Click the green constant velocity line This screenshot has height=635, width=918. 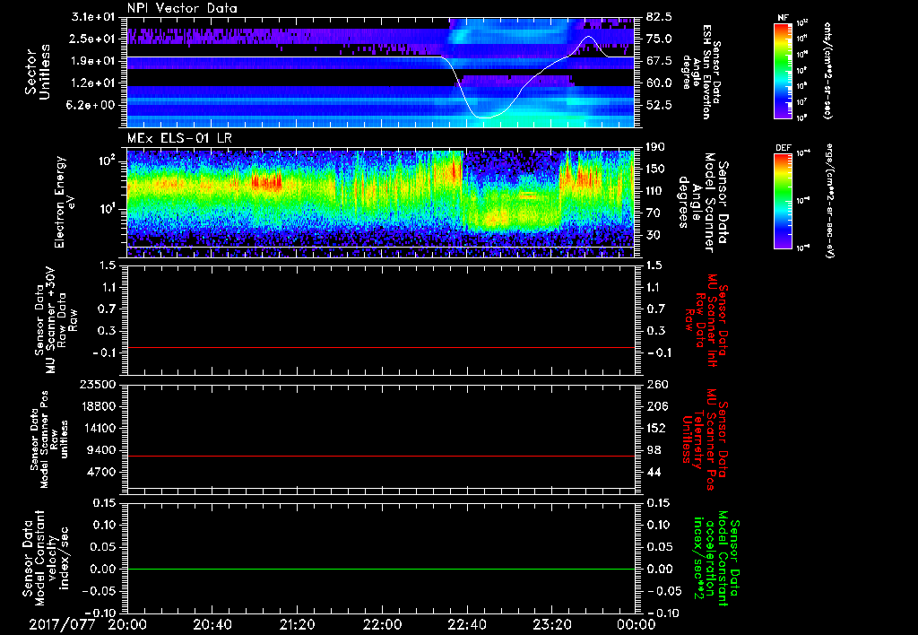381,570
